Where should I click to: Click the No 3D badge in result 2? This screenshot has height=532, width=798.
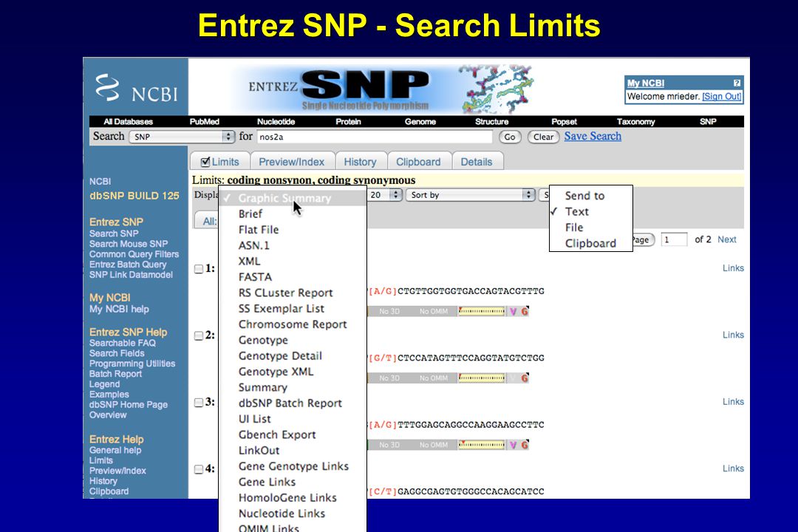click(389, 378)
